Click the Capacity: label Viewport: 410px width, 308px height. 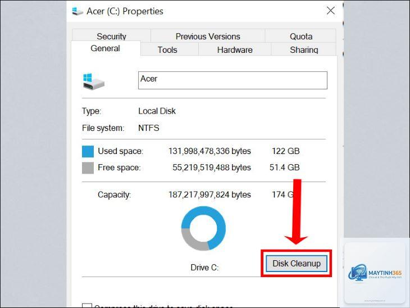pos(114,194)
